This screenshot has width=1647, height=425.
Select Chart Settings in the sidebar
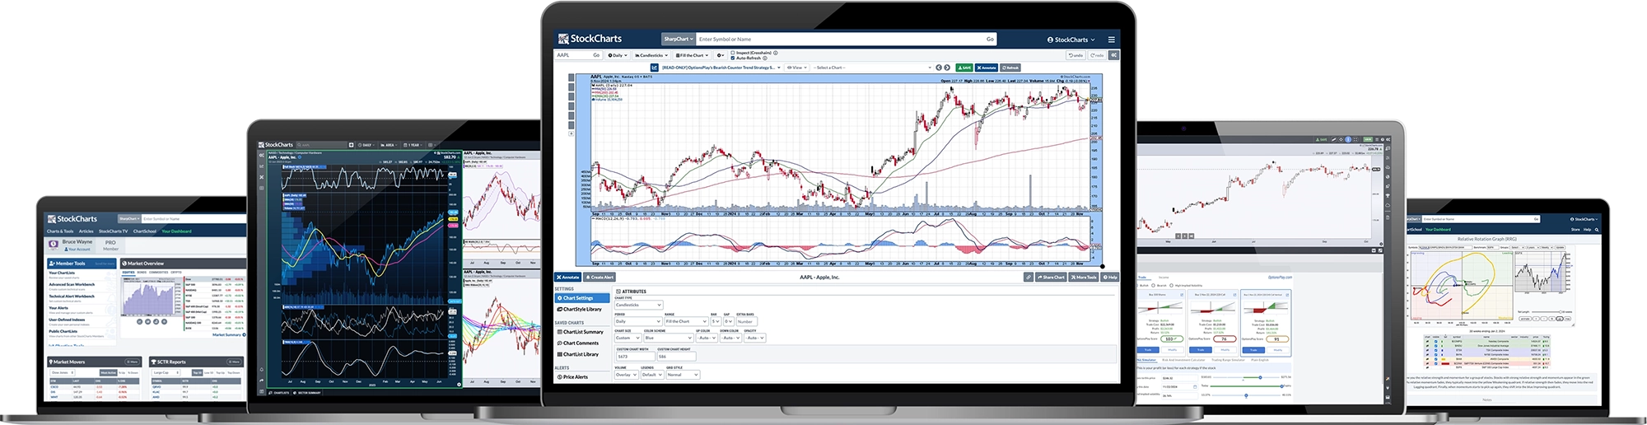tap(582, 298)
